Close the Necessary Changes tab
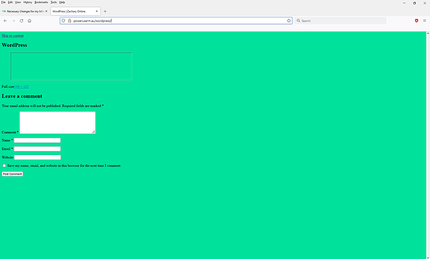 click(46, 11)
